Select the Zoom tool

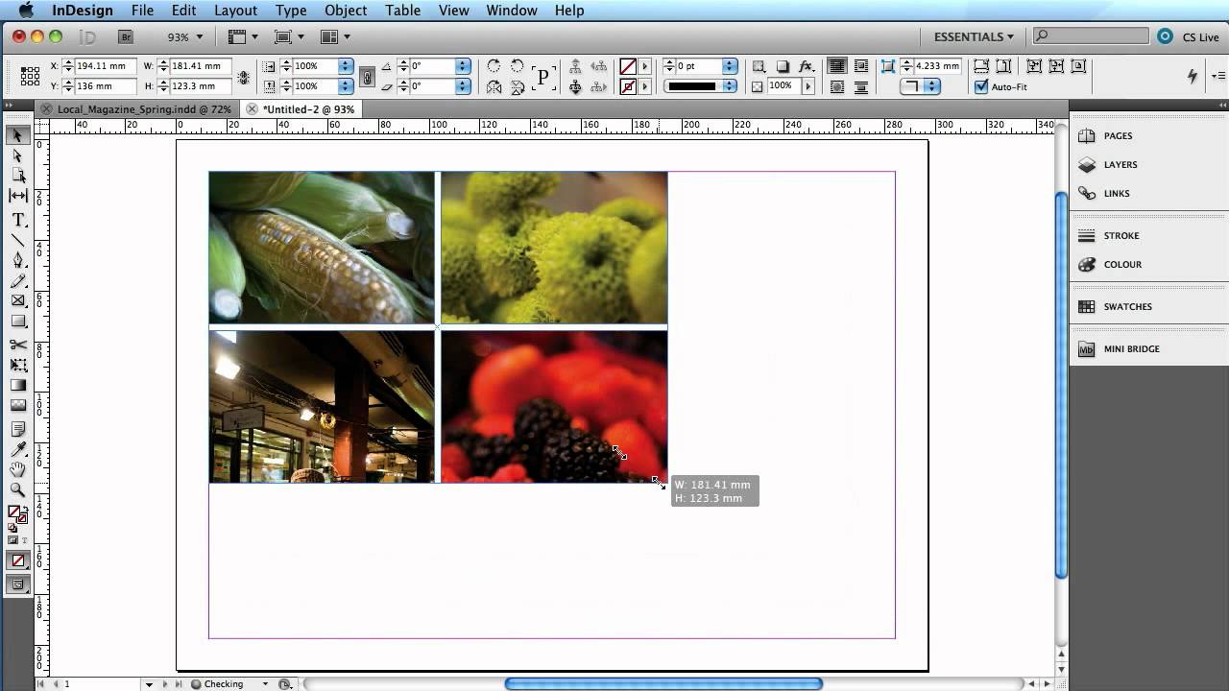(18, 489)
